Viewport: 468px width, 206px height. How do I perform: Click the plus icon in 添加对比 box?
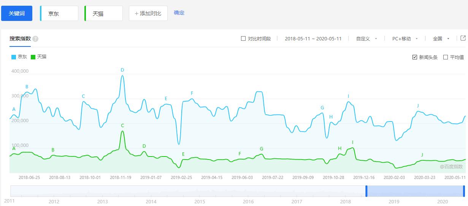click(x=137, y=13)
